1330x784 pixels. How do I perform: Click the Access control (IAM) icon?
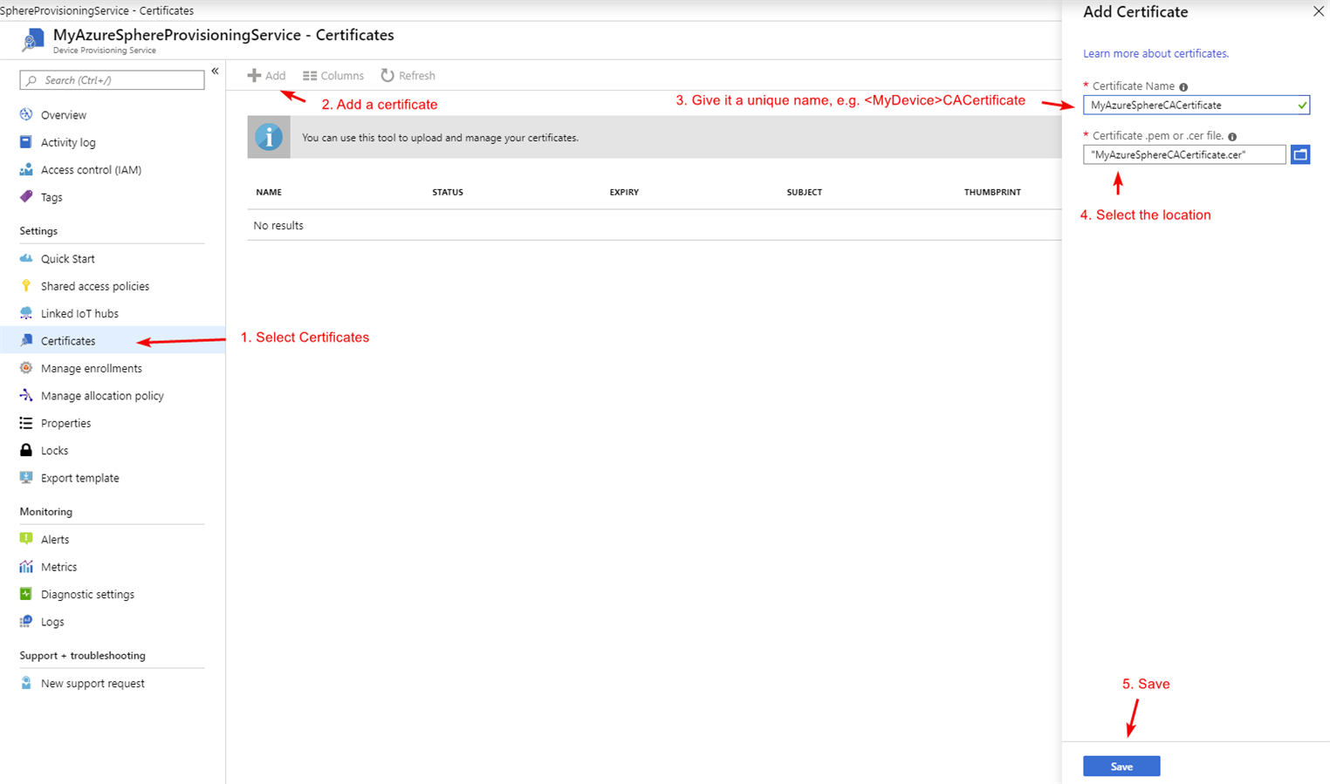[26, 169]
